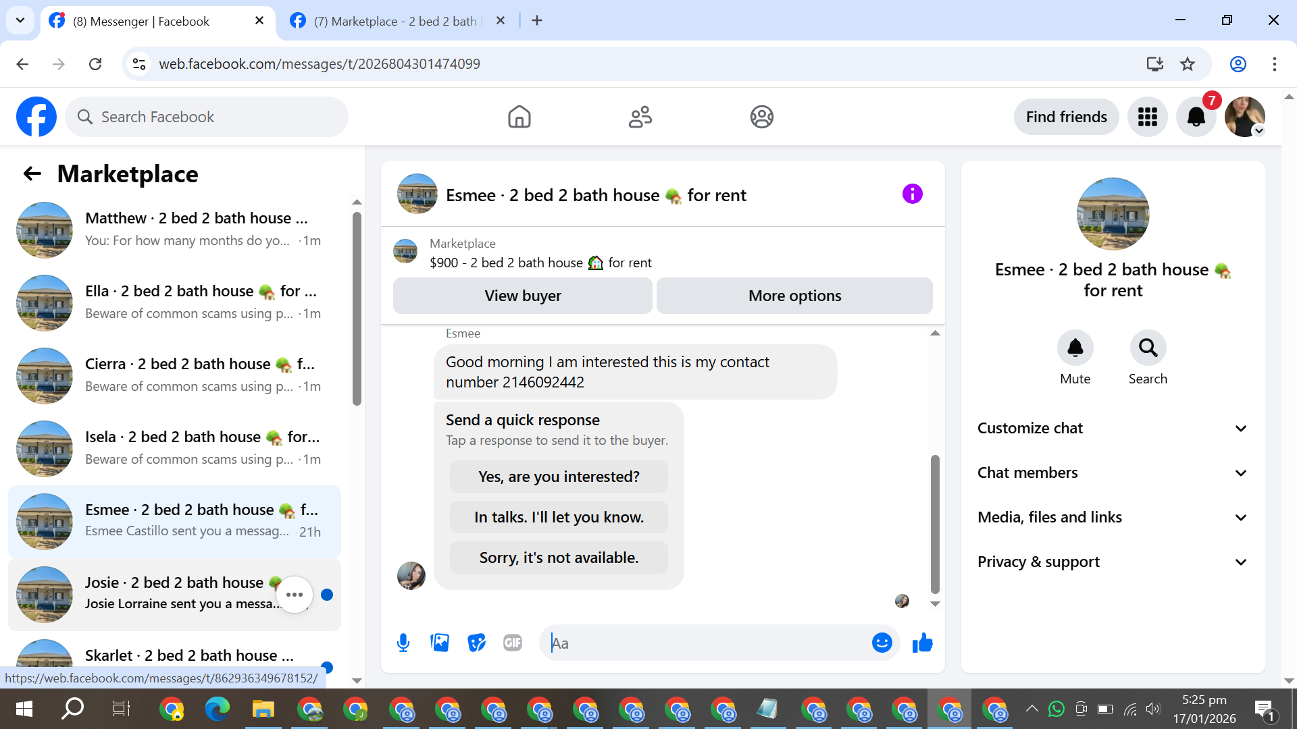This screenshot has height=729, width=1297.
Task: Click the message input field
Action: [x=709, y=643]
